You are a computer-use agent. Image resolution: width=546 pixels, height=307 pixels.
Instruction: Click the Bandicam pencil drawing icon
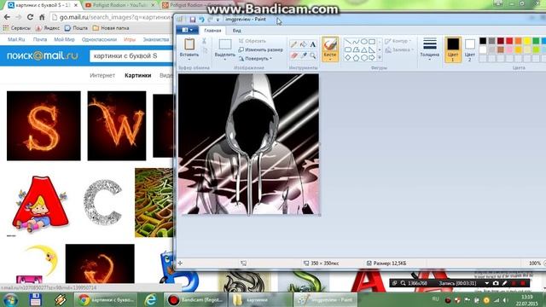[504, 283]
